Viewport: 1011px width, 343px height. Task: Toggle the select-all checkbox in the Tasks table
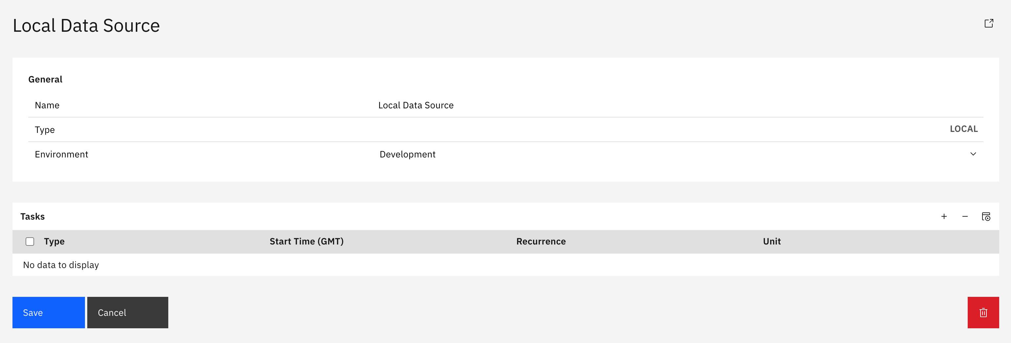30,242
